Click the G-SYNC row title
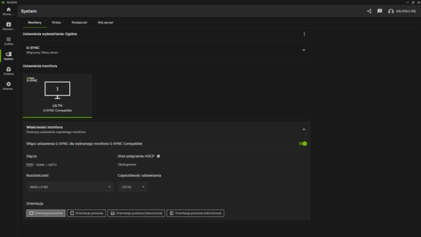The height and width of the screenshot is (237, 421). click(33, 48)
